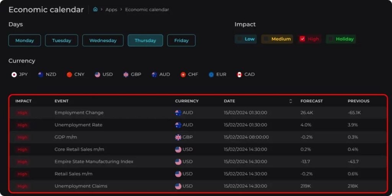The height and width of the screenshot is (196, 392).
Task: Click High badge in Unemployment Claims row
Action: point(22,186)
